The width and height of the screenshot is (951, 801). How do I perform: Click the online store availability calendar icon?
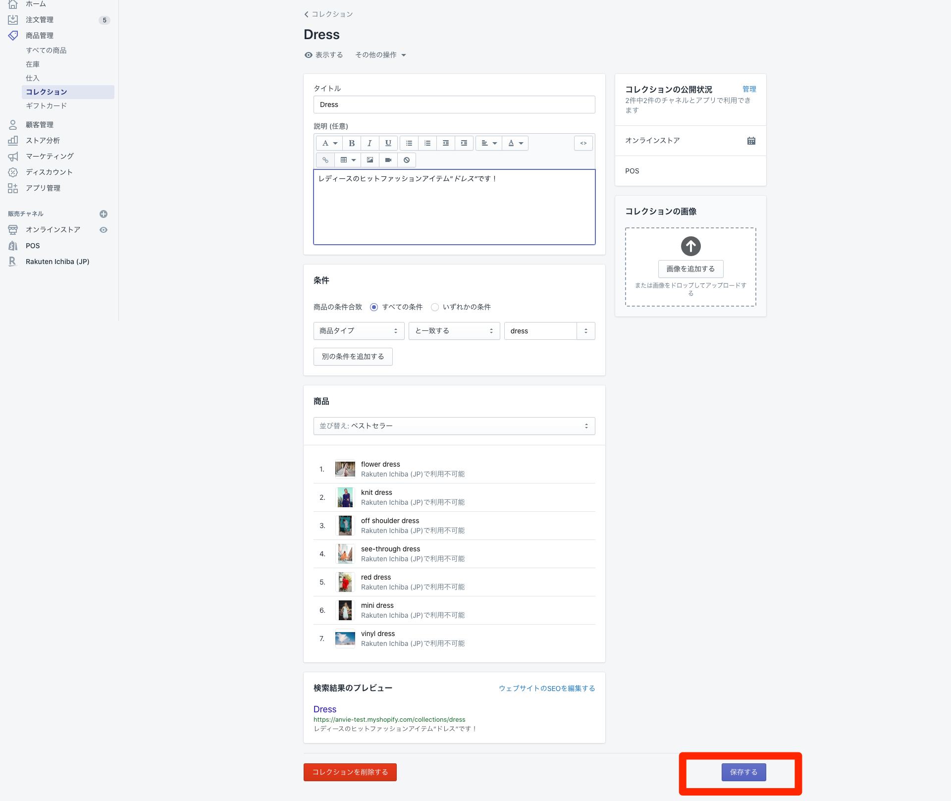[751, 141]
